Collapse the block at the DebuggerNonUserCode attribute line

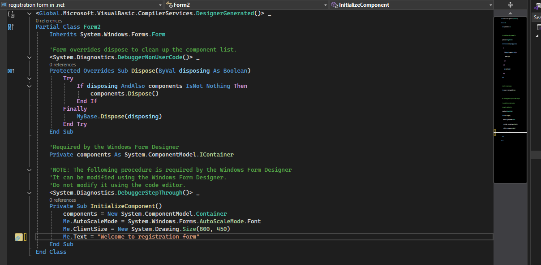click(x=30, y=57)
